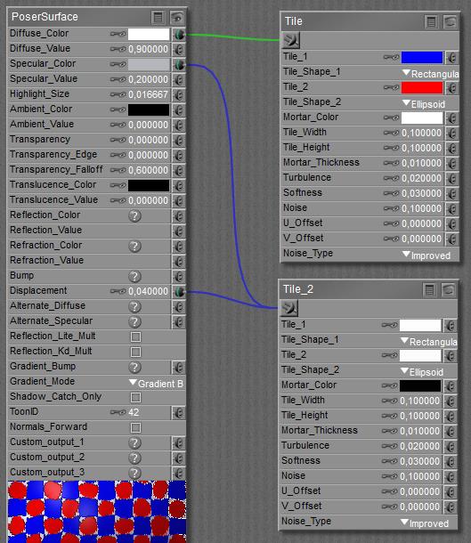Click the Diffuse_Color input plug icon
The image size is (471, 543).
(x=179, y=35)
